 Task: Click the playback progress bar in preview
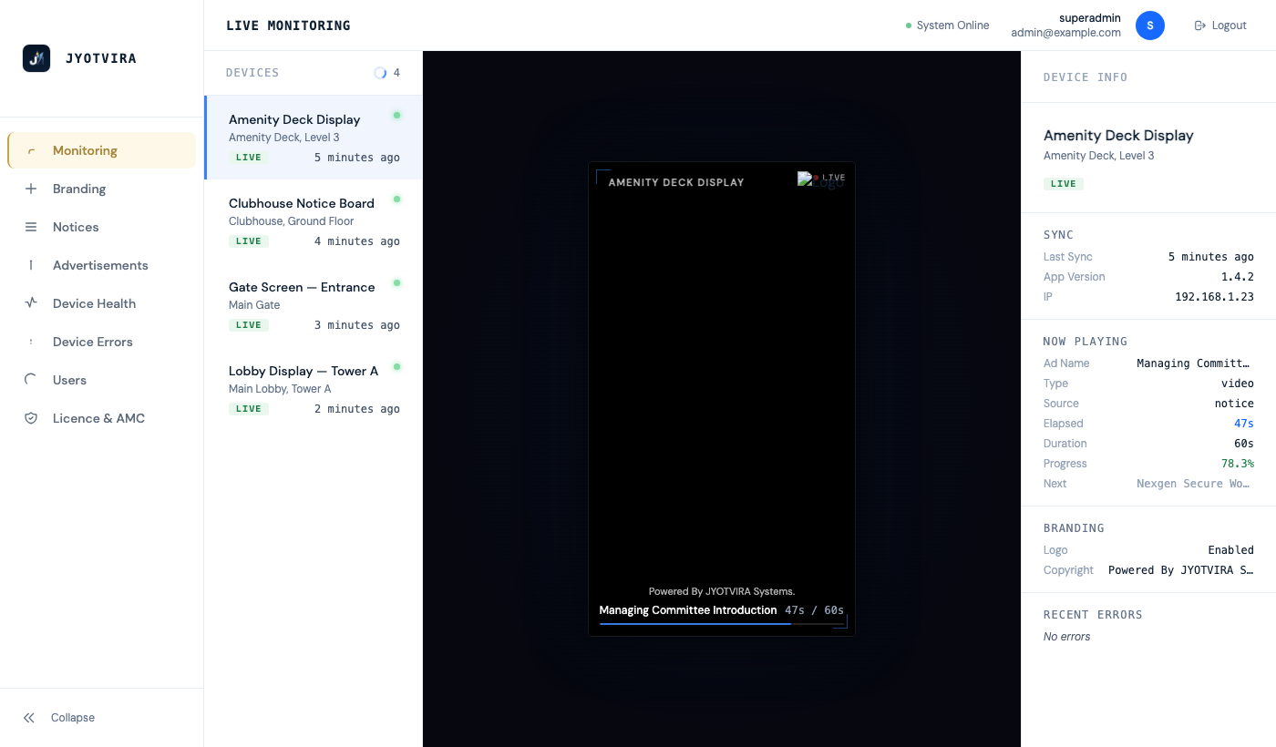pos(722,624)
